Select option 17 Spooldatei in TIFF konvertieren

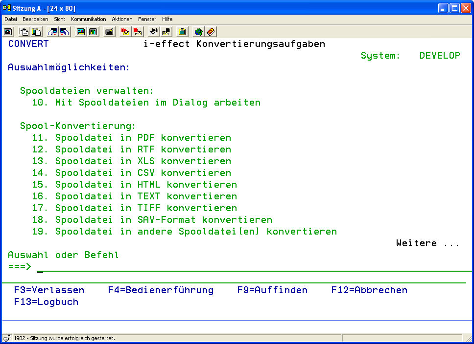[x=135, y=208]
